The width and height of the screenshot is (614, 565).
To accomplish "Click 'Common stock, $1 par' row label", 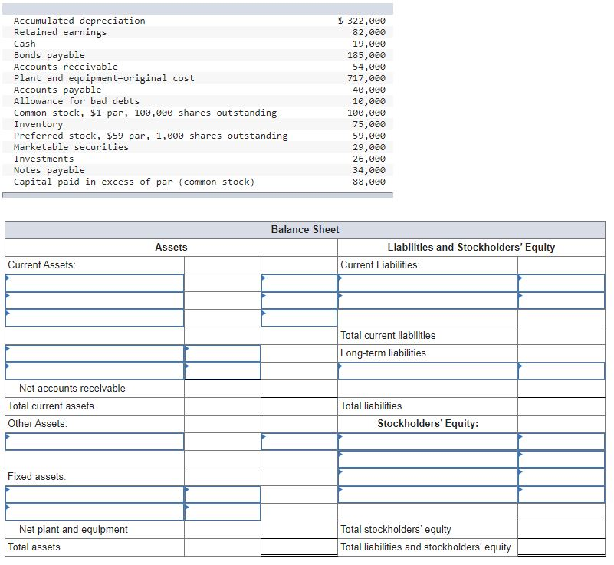I will click(x=146, y=113).
